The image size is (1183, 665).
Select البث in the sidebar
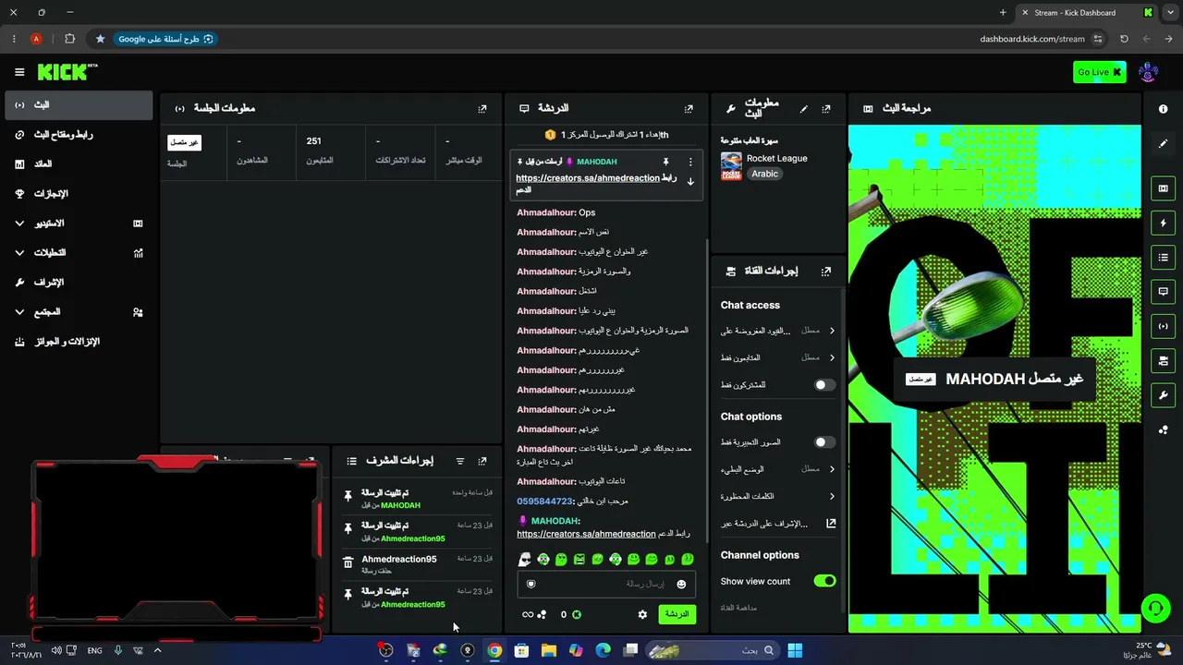[x=79, y=105]
